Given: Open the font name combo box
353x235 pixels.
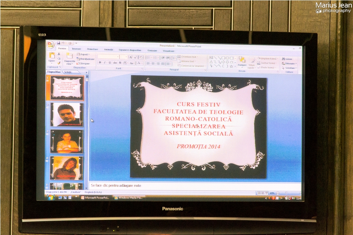Looking at the screenshot, I should tap(108, 57).
